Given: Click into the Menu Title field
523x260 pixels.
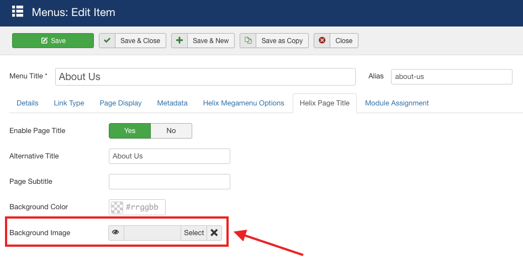Looking at the screenshot, I should click(x=205, y=77).
